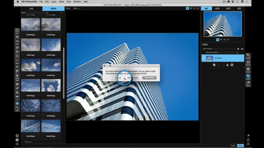The width and height of the screenshot is (264, 148).
Task: Open the Resize module
Action: pyautogui.click(x=248, y=84)
